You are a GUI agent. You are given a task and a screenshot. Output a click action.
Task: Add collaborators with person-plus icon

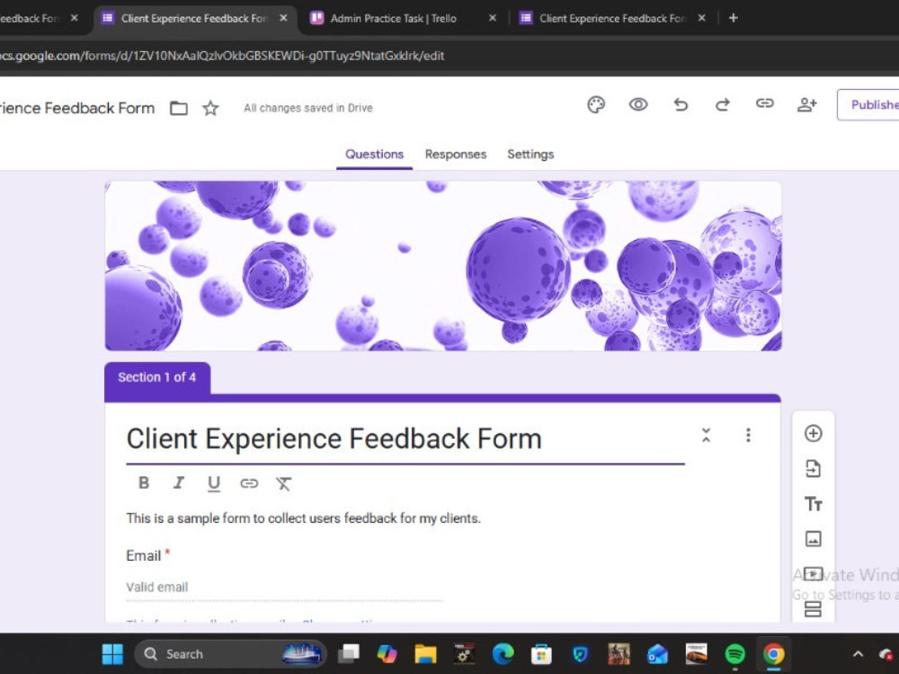806,104
